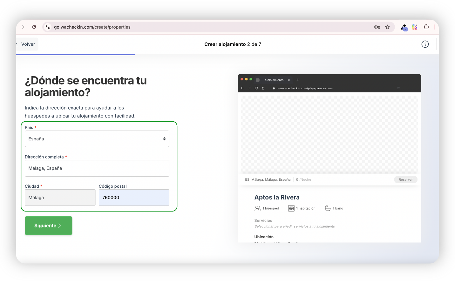Viewport: 455px width, 283px height.
Task: Go back using the Volver button
Action: coord(28,44)
